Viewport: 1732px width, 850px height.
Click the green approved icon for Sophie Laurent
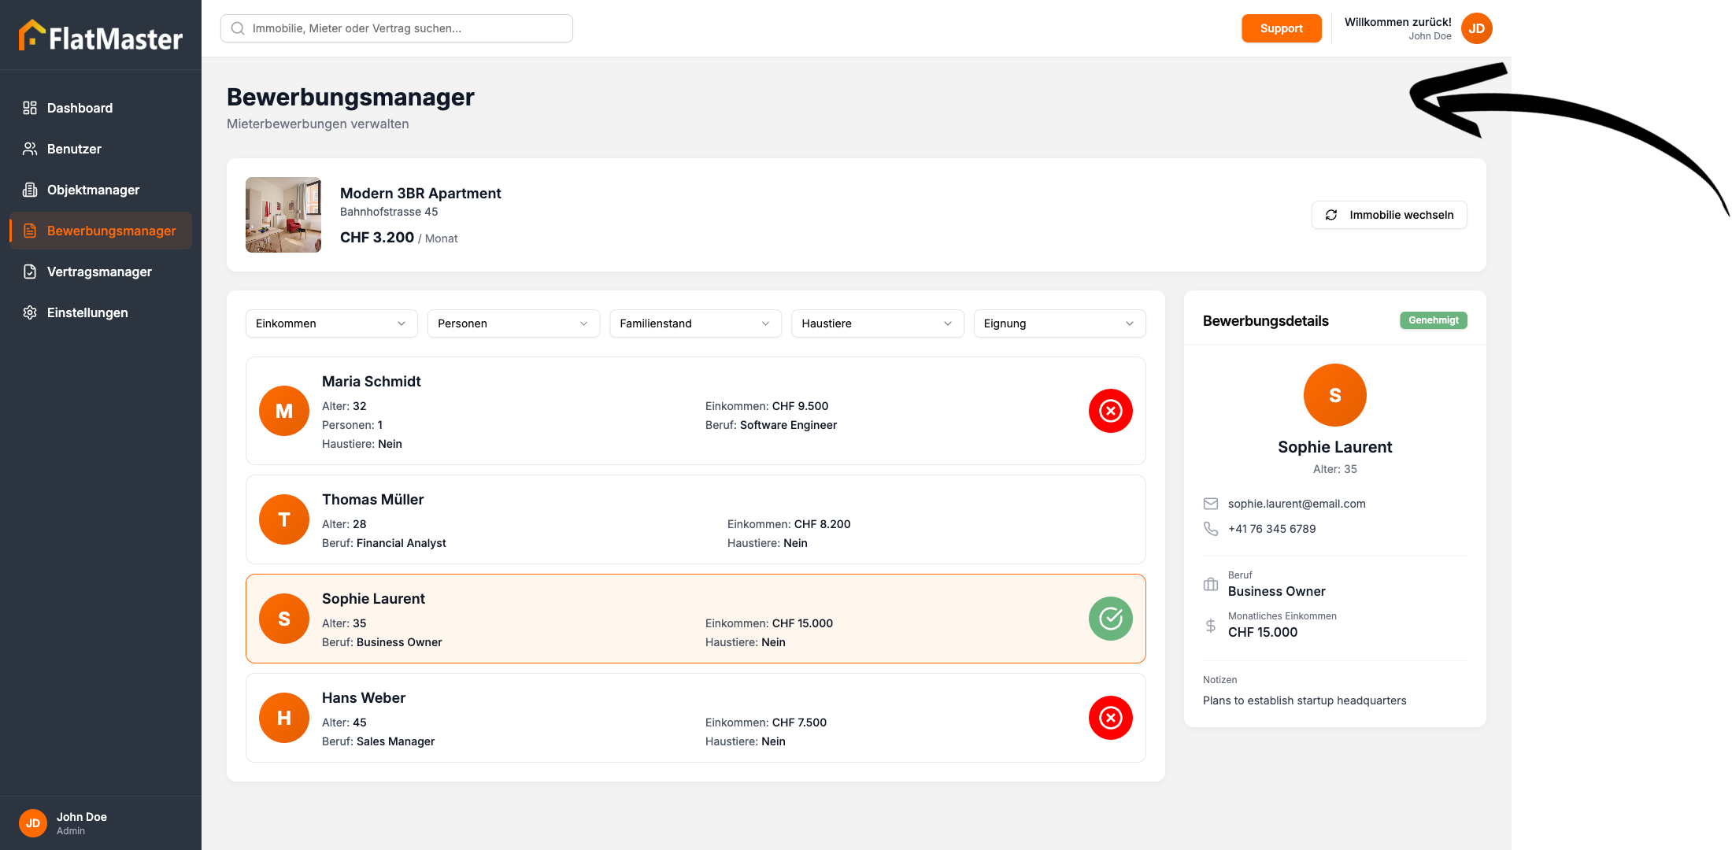(x=1110, y=619)
